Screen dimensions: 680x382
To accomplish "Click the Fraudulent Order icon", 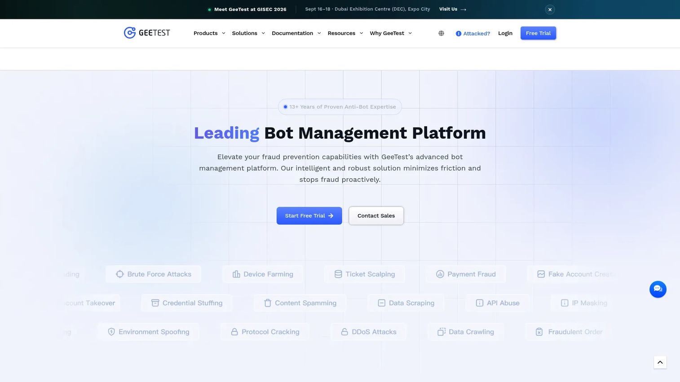I will click(539, 332).
